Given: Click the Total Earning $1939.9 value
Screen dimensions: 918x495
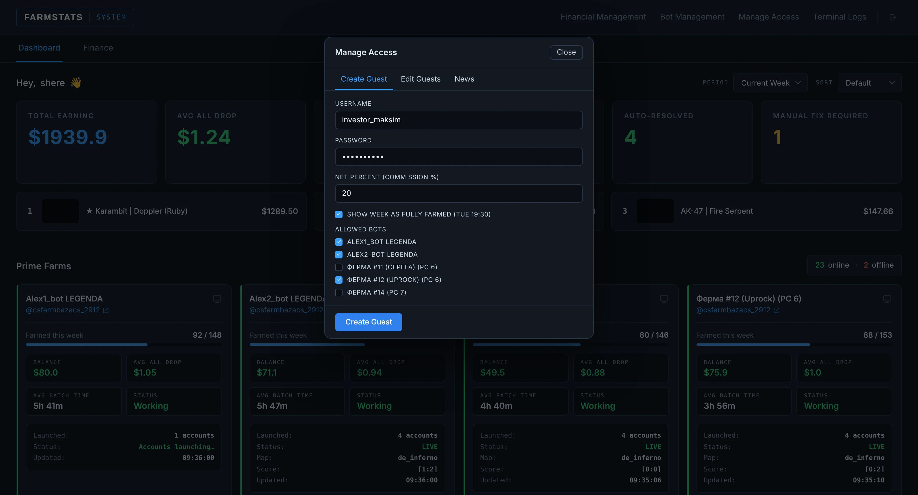Looking at the screenshot, I should [x=68, y=137].
